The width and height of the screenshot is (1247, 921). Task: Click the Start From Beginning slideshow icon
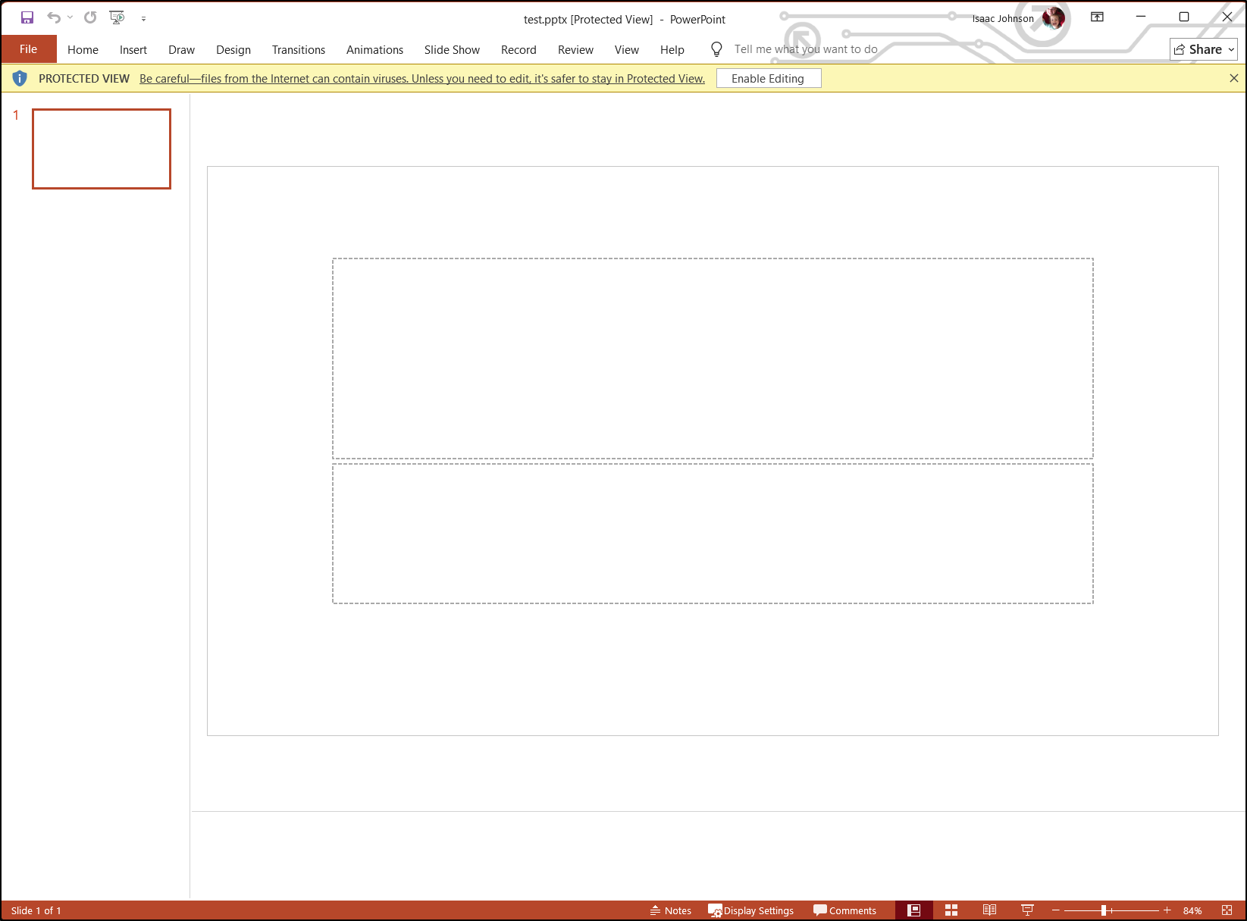117,17
